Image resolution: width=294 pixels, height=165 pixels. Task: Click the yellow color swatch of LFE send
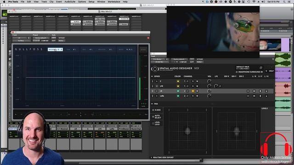click(178, 86)
